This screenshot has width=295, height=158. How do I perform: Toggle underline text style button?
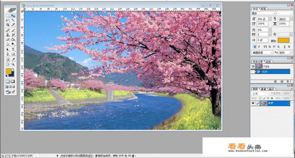(x=284, y=47)
